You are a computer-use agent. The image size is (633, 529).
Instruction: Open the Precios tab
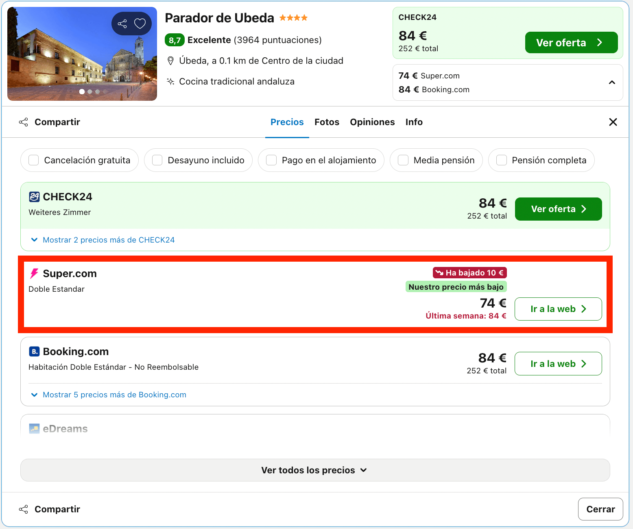287,122
